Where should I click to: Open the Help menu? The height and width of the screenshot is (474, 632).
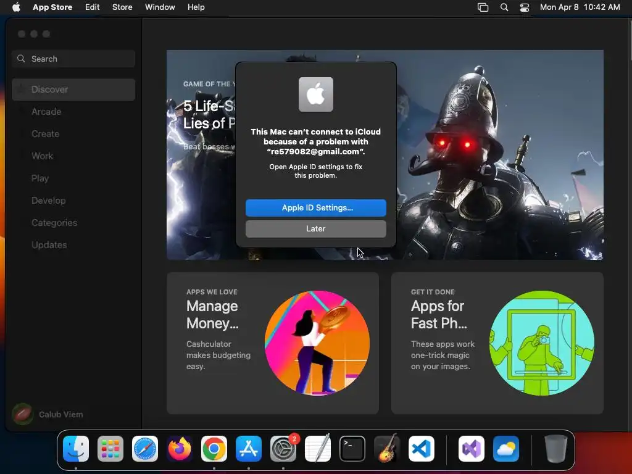(196, 7)
